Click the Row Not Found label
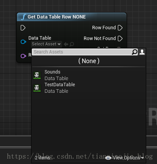Screen dimensions: 157x164 click(x=100, y=38)
